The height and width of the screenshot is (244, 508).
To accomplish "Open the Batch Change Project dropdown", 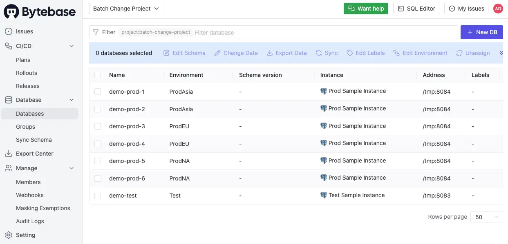I will coord(127,9).
